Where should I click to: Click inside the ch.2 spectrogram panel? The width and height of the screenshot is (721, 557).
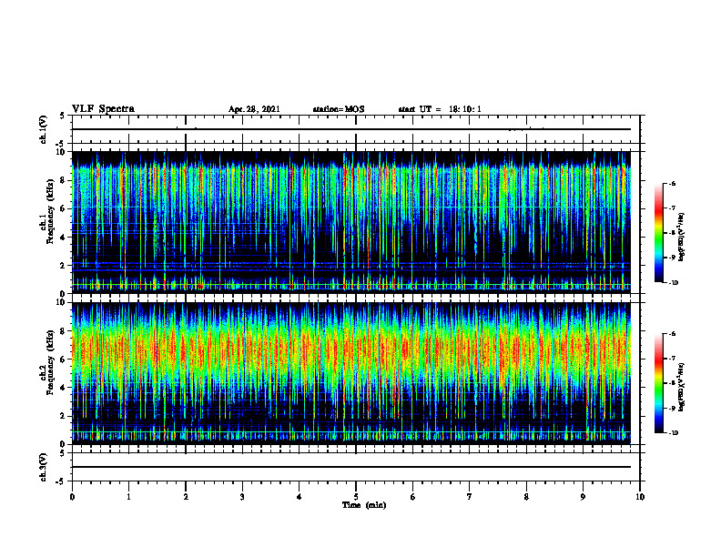point(351,373)
